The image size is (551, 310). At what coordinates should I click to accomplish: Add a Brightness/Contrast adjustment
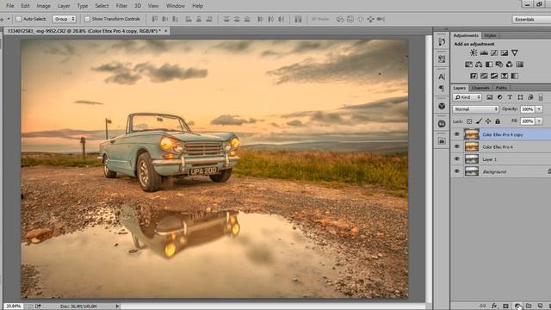pos(474,53)
